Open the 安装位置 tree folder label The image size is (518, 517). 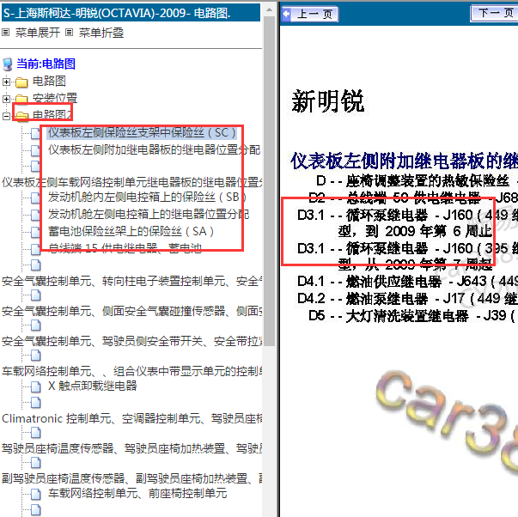pyautogui.click(x=55, y=98)
